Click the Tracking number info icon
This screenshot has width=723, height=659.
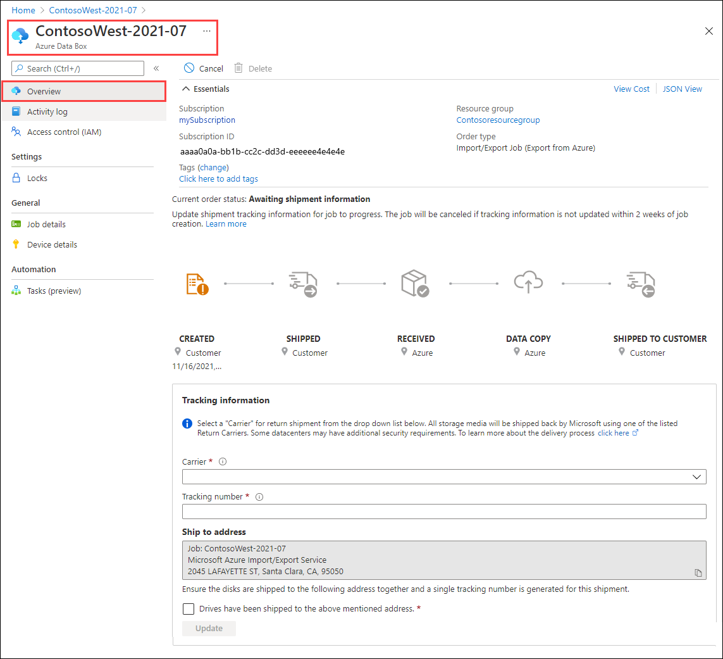coord(259,497)
